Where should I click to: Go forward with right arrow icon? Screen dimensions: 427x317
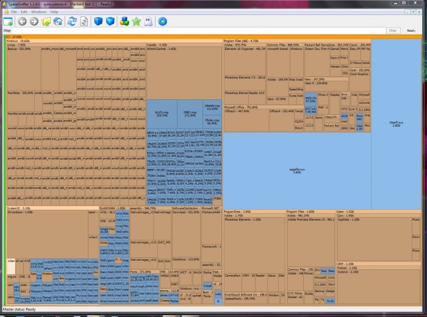click(34, 21)
